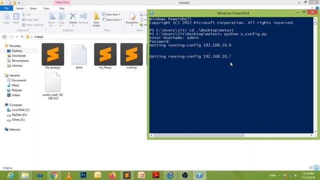Open Sublime Text from the taskbar
The image size is (320, 180).
(x=126, y=175)
